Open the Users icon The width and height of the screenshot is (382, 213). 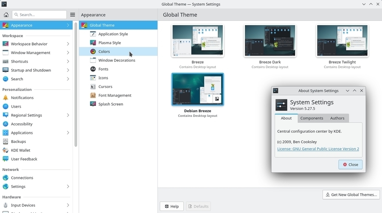[x=6, y=106]
